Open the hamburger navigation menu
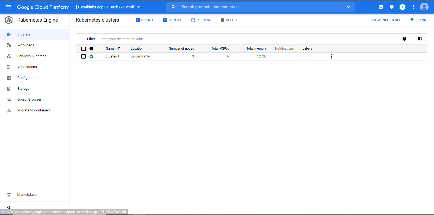Image resolution: width=434 pixels, height=215 pixels. (9, 7)
